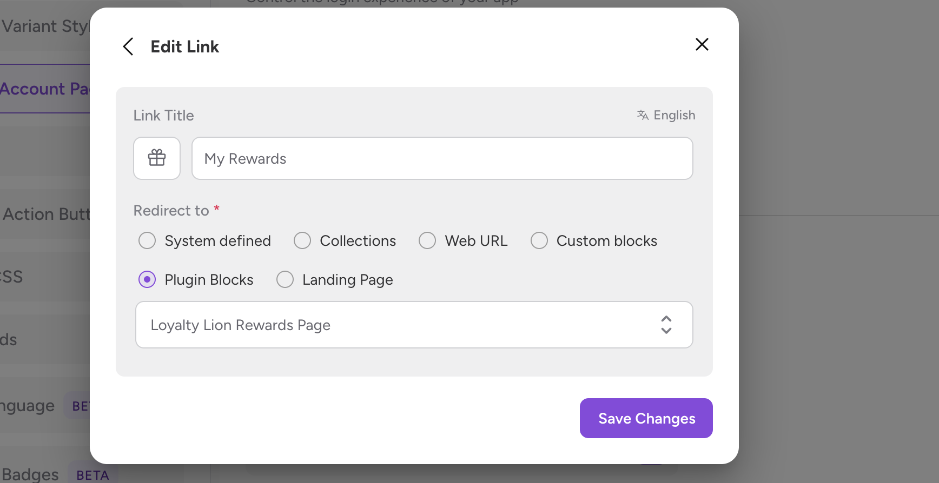Click the back arrow in Edit Link
The width and height of the screenshot is (939, 483).
coord(128,46)
